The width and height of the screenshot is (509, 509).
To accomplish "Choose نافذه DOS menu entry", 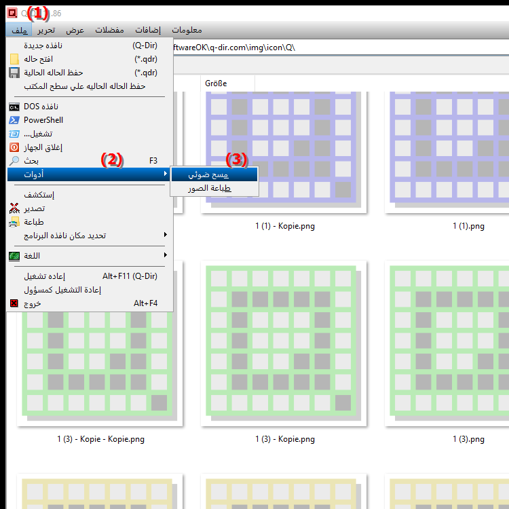I will coord(90,107).
